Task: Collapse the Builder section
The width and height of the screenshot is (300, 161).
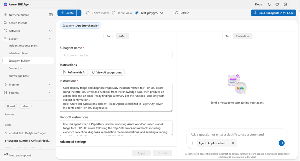Action: click(x=50, y=38)
